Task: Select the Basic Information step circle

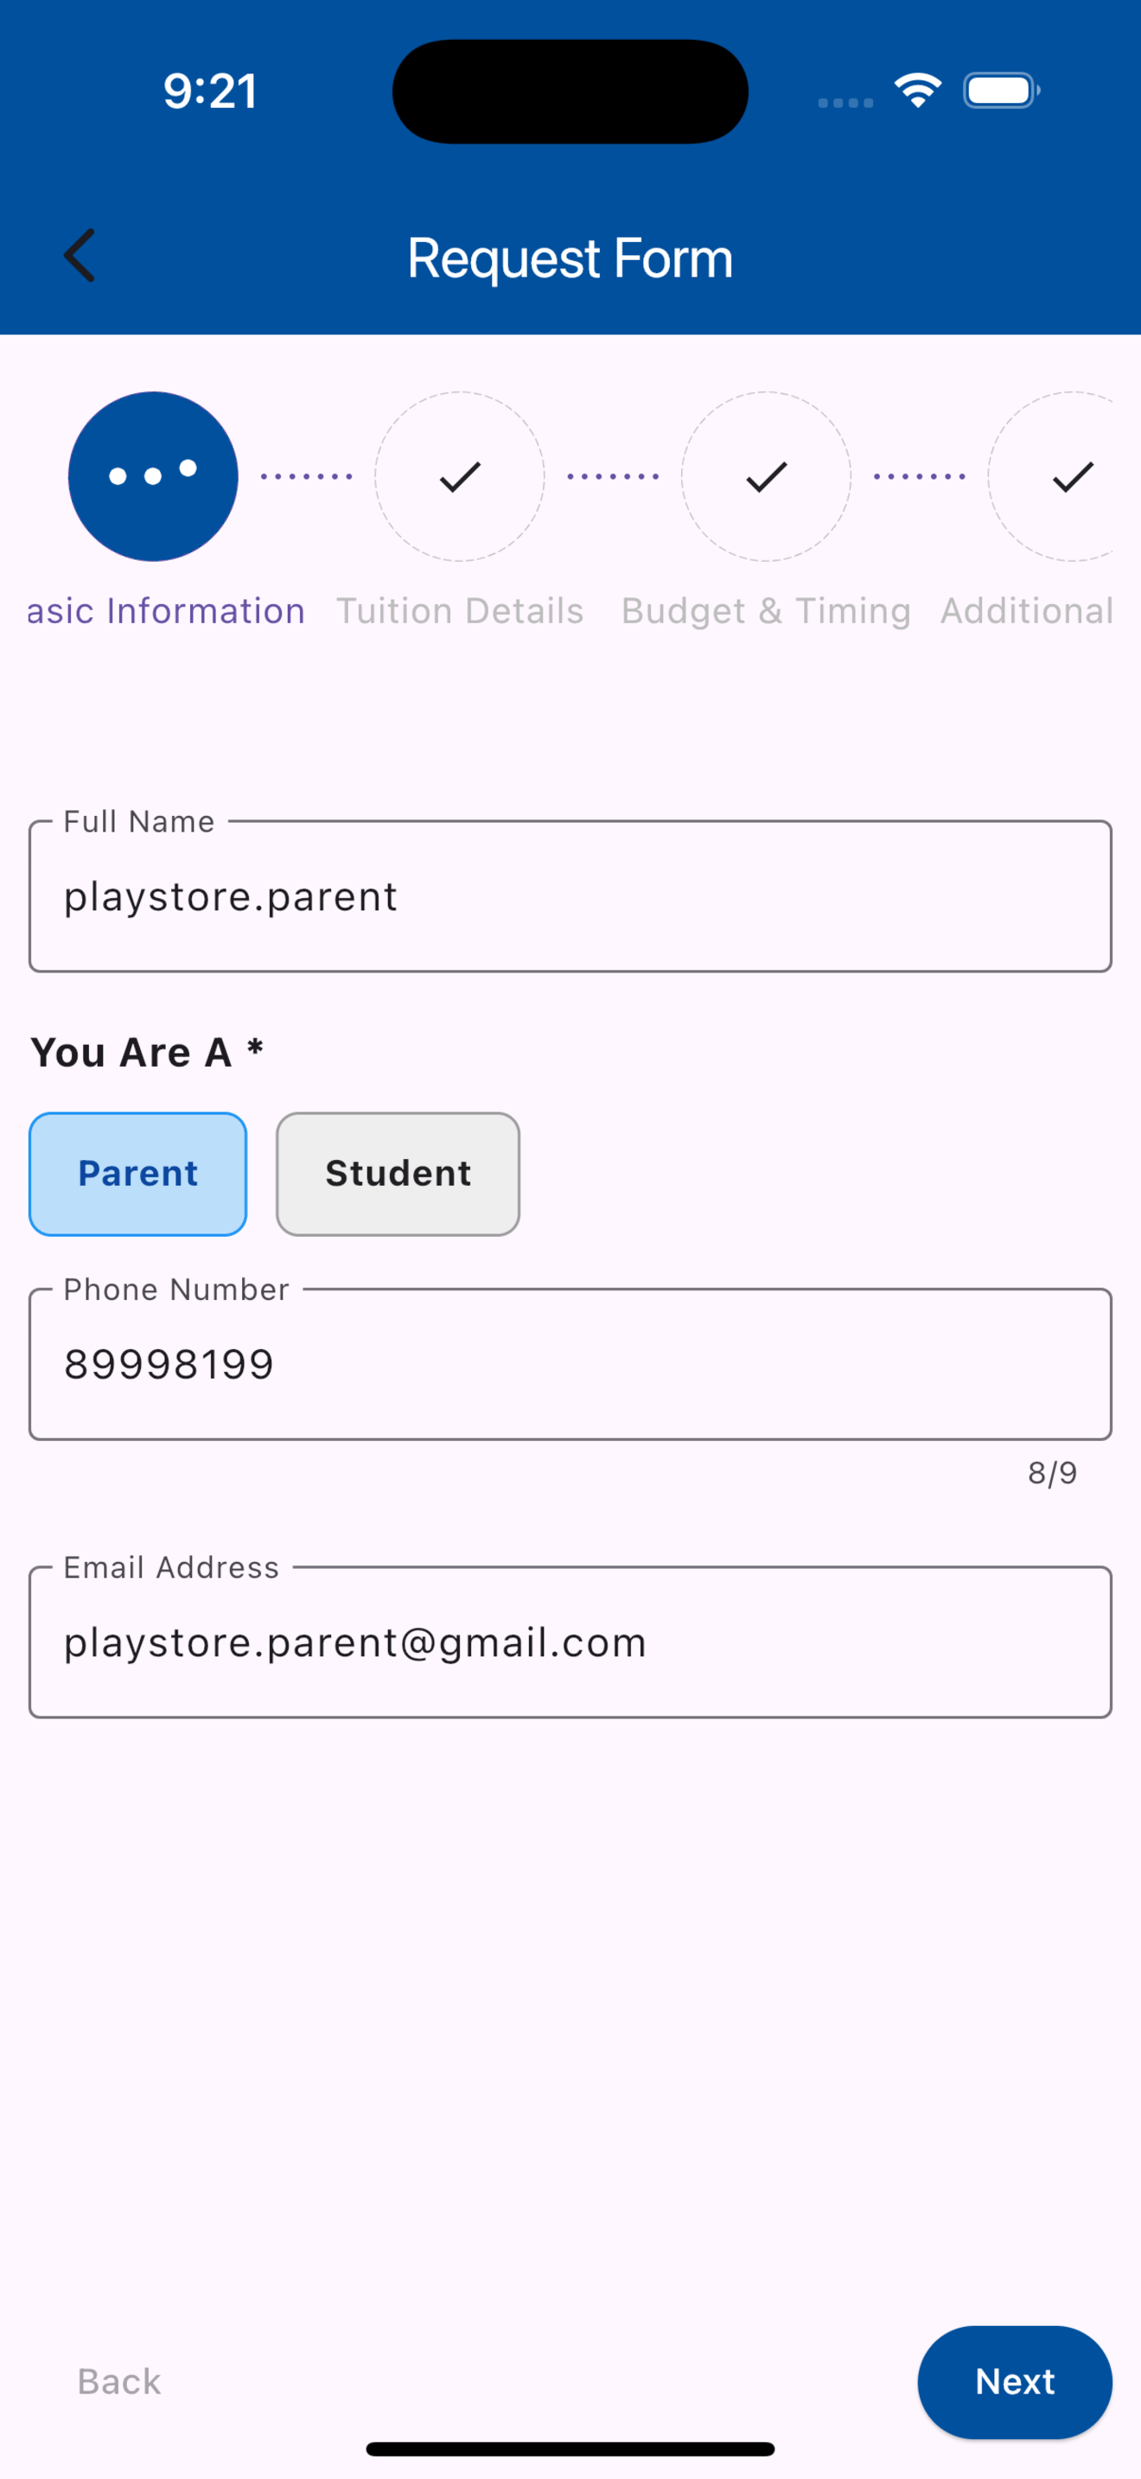Action: coord(153,476)
